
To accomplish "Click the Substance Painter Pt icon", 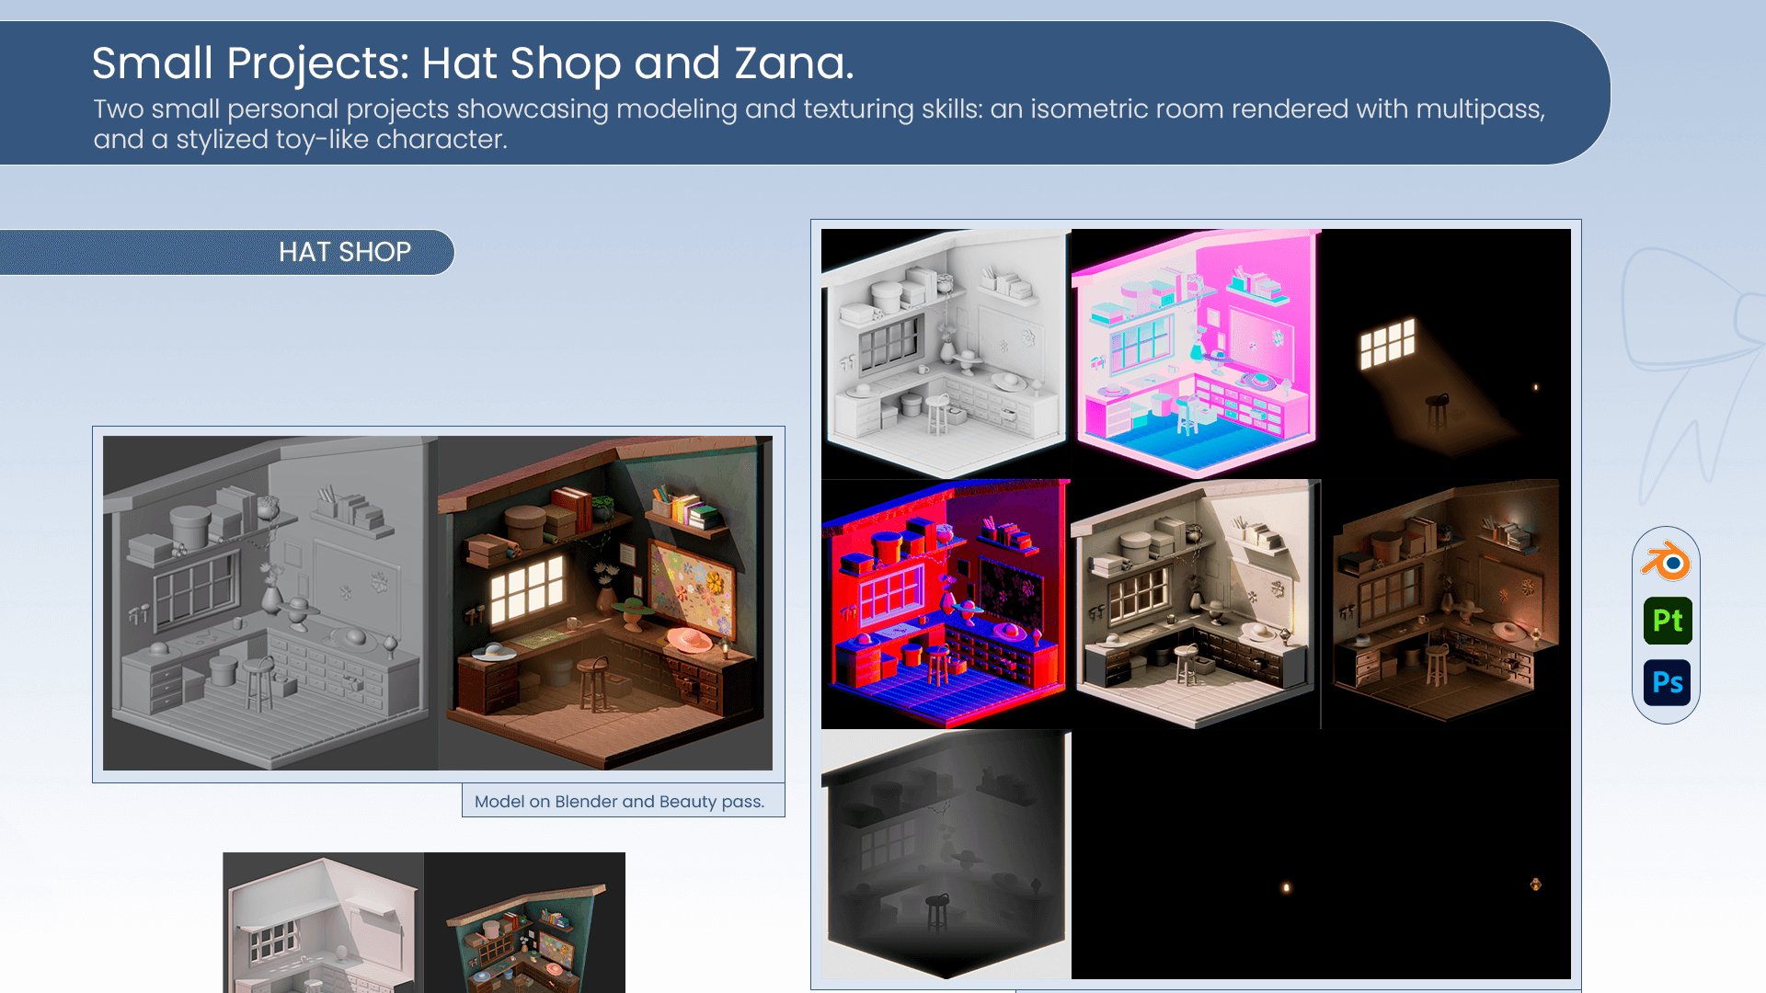I will (1667, 621).
